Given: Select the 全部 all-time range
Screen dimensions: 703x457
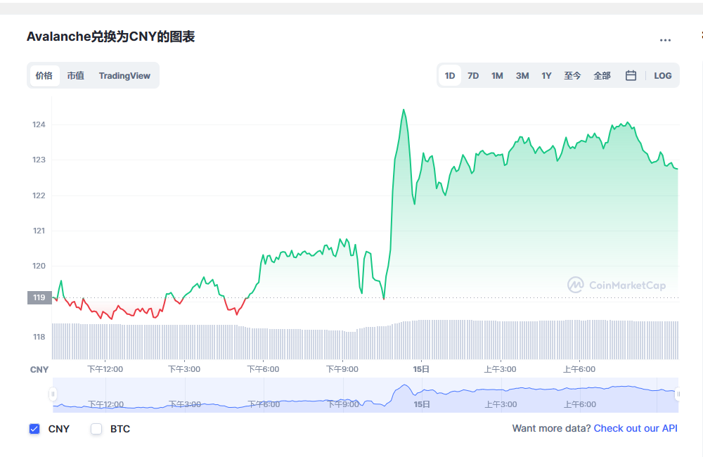Looking at the screenshot, I should point(602,75).
